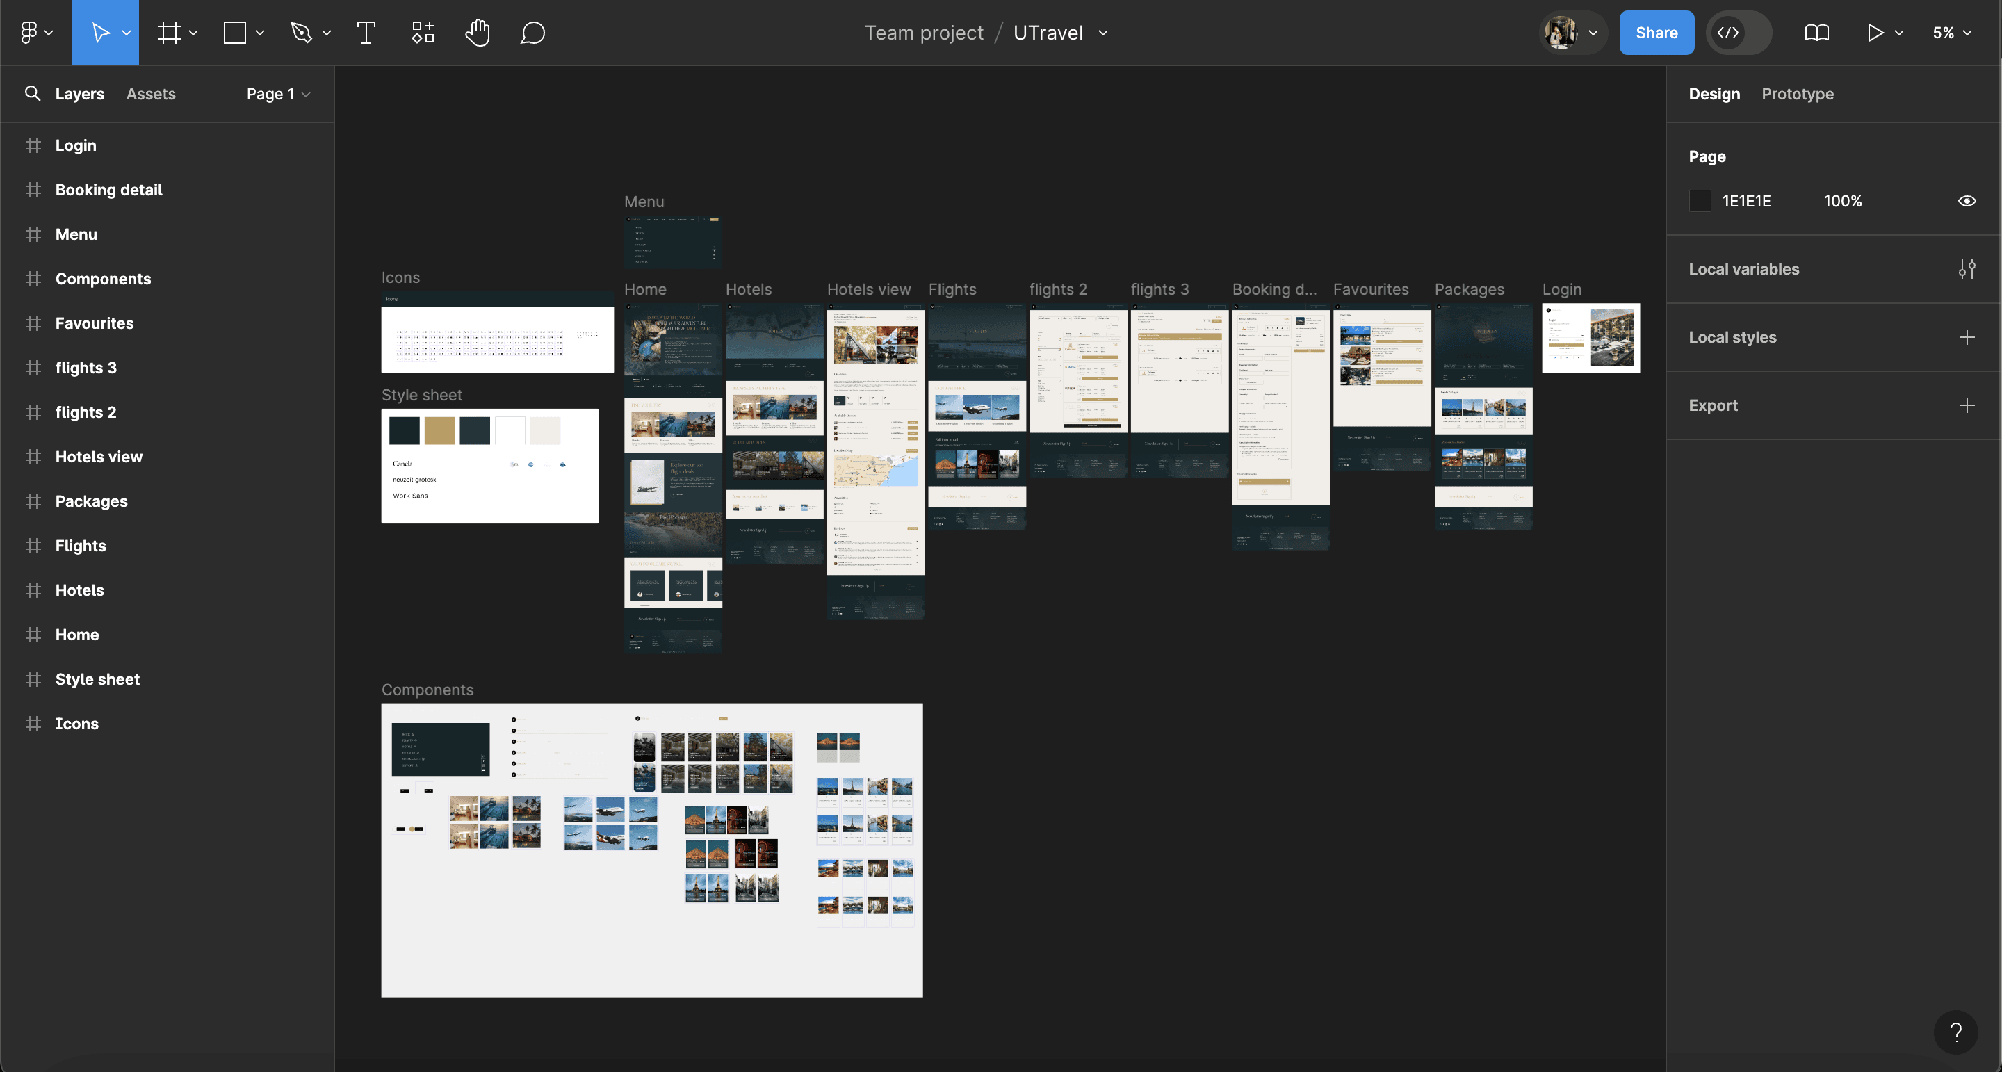2002x1072 pixels.
Task: Open Local variables settings icon
Action: (1967, 269)
